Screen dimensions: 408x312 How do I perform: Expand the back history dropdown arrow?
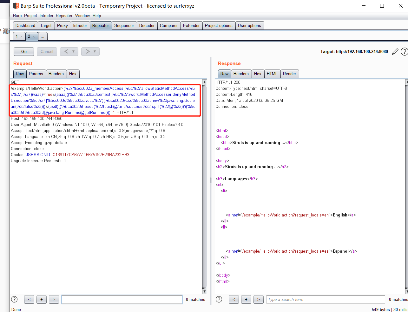point(74,51)
